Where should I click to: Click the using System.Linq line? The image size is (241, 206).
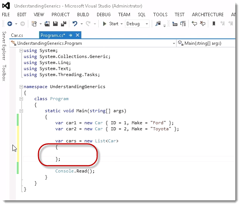(47, 63)
